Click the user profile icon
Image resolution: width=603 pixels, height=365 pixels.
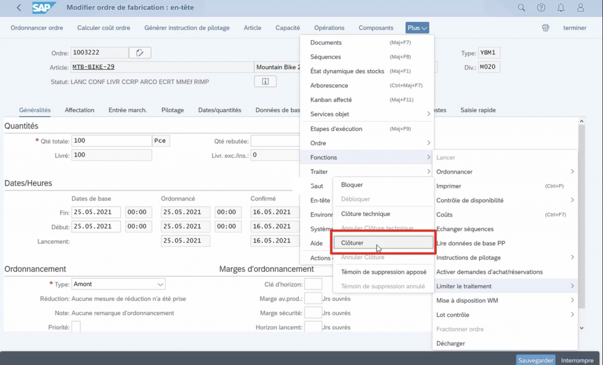click(x=580, y=7)
